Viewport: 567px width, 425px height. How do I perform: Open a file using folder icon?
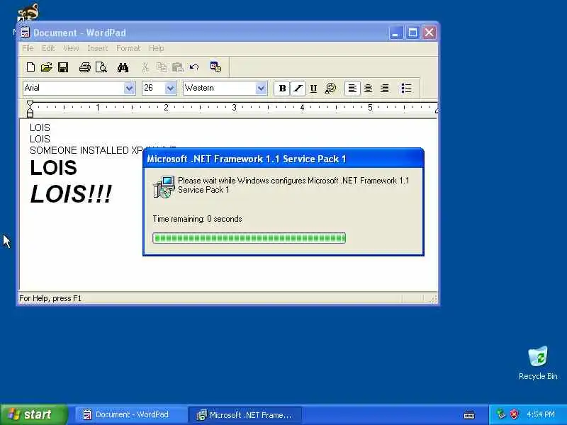pos(47,67)
